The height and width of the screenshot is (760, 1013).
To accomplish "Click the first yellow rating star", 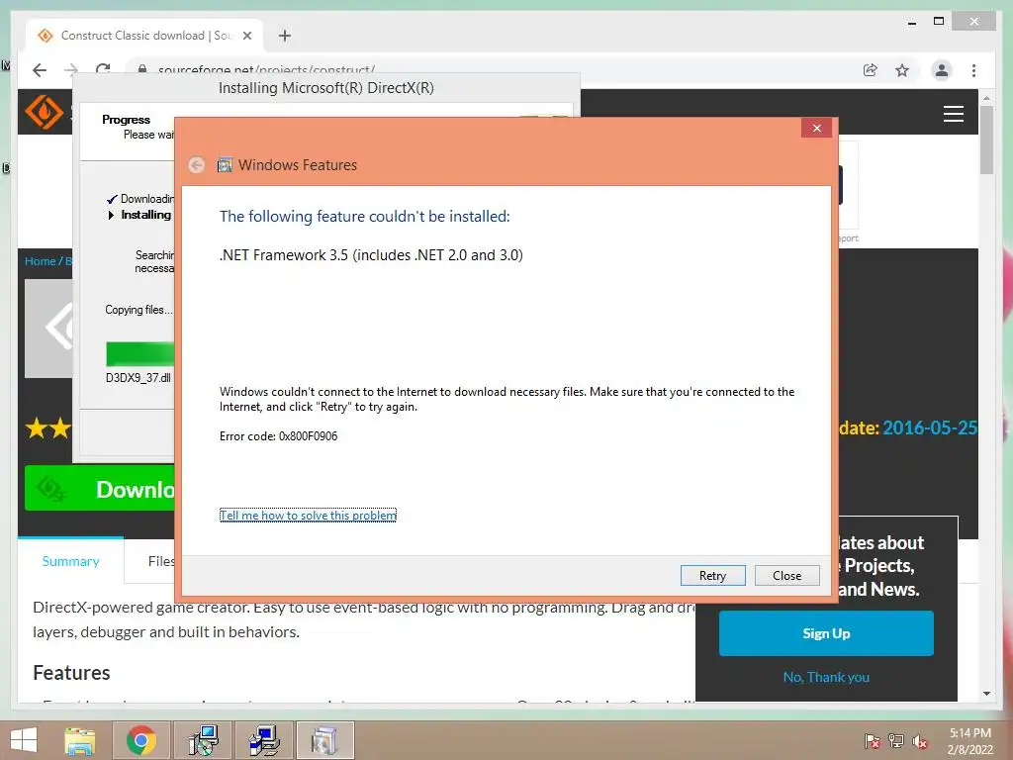I will pos(37,427).
